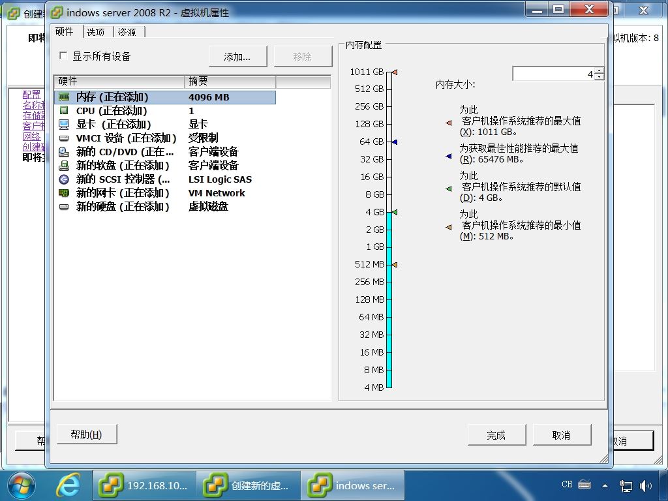Viewport: 668px width, 501px height.
Task: Select the 新的软盘 (正在添加) row
Action: (x=165, y=165)
